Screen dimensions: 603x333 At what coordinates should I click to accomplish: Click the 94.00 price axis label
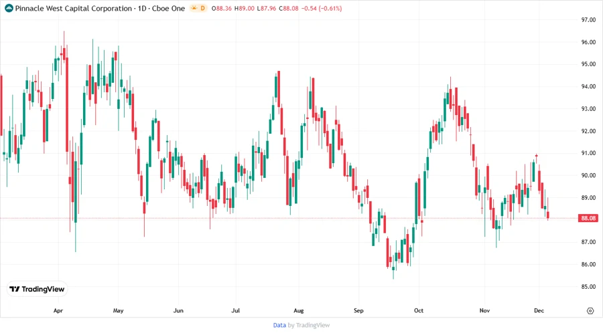(x=588, y=86)
